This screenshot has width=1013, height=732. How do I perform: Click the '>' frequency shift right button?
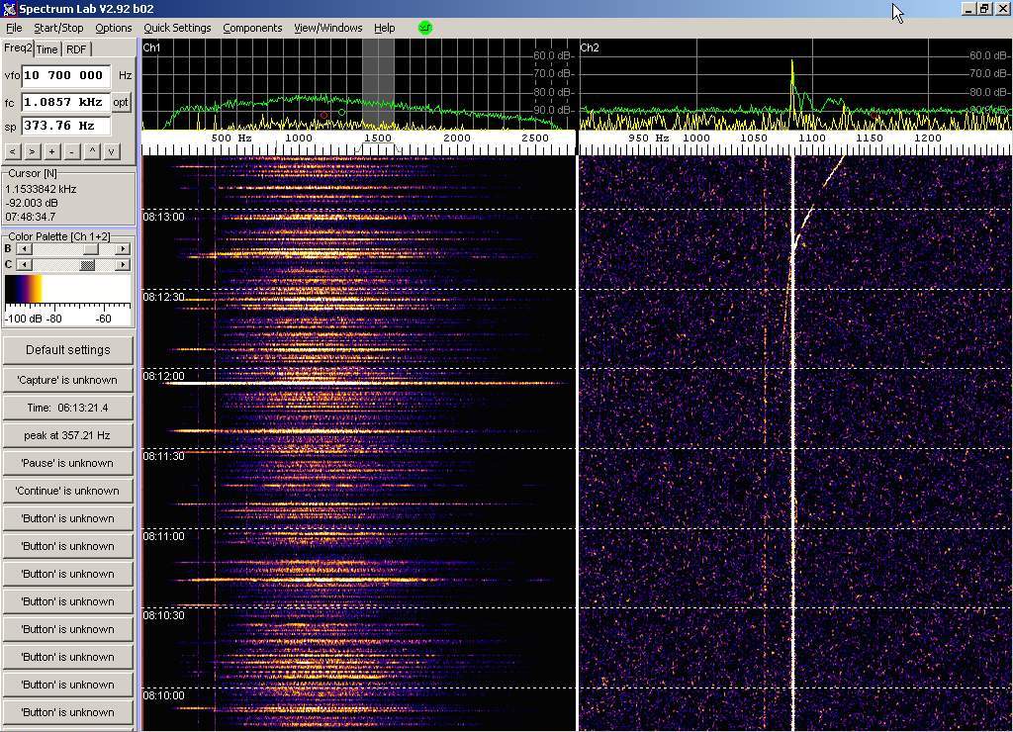click(32, 151)
